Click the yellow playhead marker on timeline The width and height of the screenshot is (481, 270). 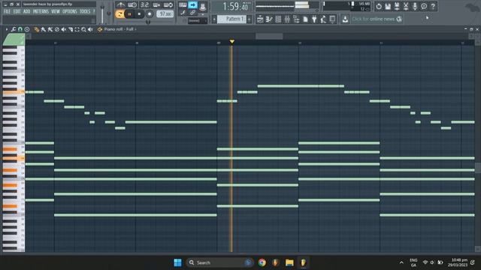(232, 41)
